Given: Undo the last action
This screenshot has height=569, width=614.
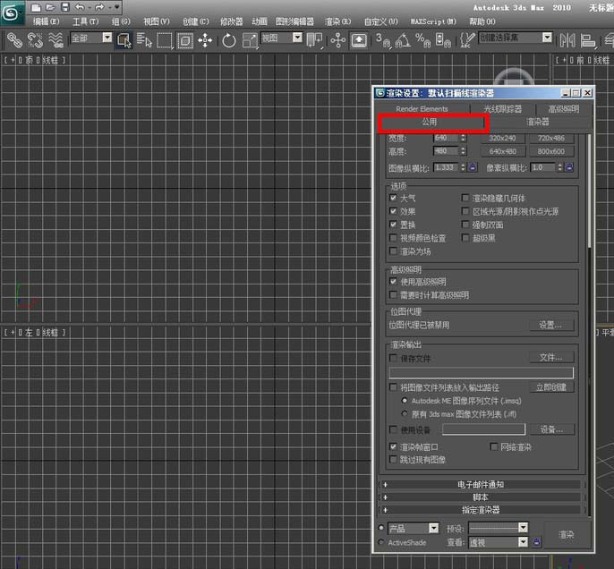Looking at the screenshot, I should click(80, 7).
